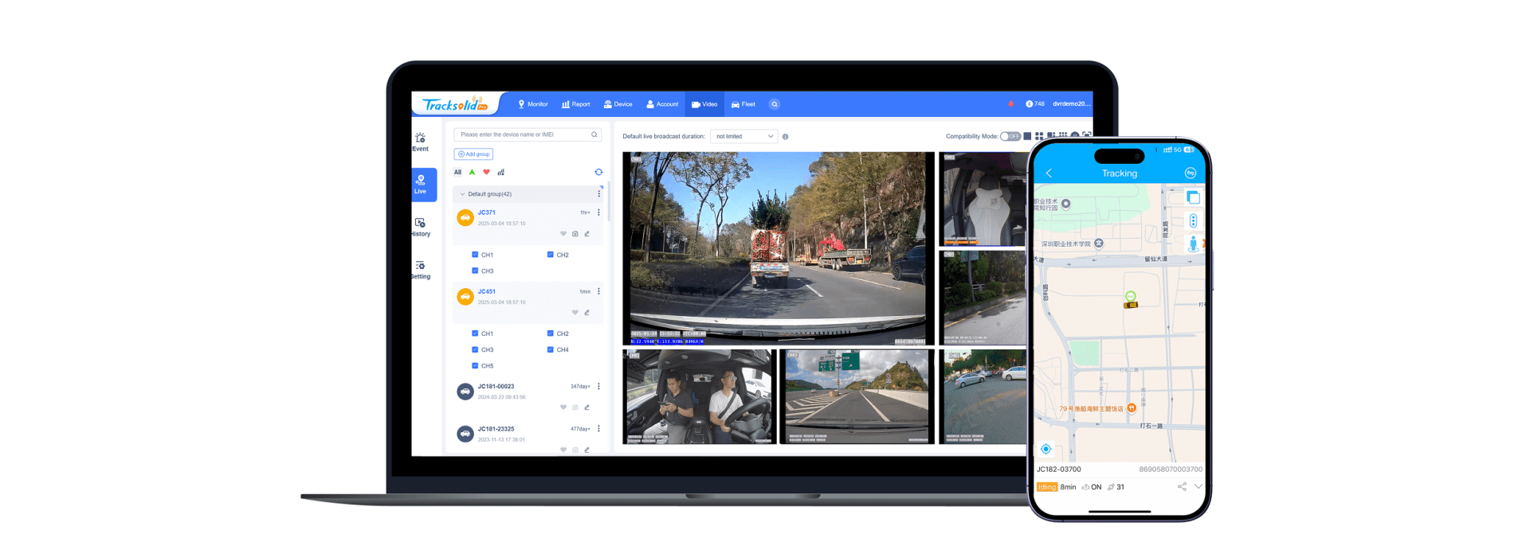Open the Report menu in top bar
Screen dimensions: 1530x538
click(575, 104)
